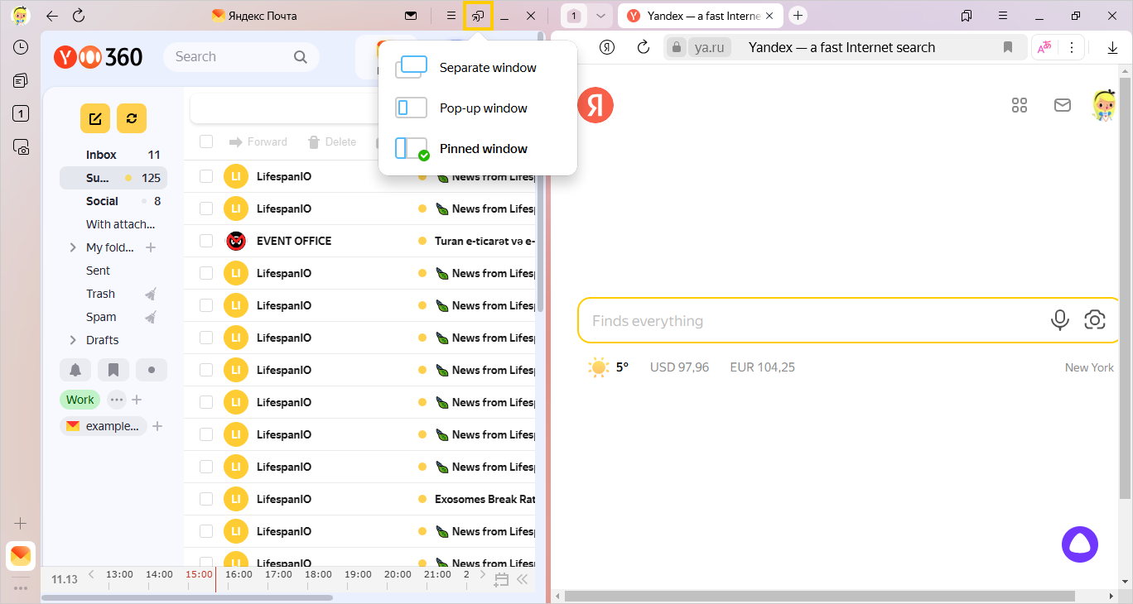Image resolution: width=1133 pixels, height=604 pixels.
Task: Open the downloads arrow icon
Action: tap(1112, 48)
